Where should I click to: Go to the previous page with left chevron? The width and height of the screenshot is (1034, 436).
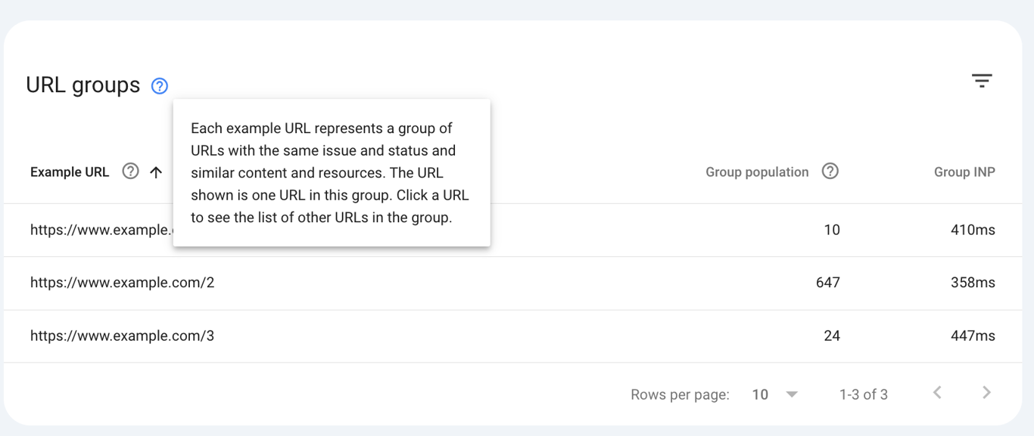[937, 392]
